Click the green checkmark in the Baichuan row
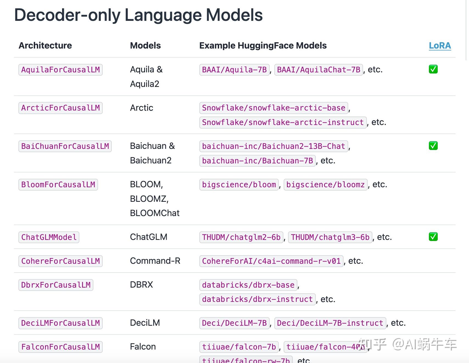 point(433,146)
